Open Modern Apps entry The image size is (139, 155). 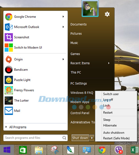80,102
